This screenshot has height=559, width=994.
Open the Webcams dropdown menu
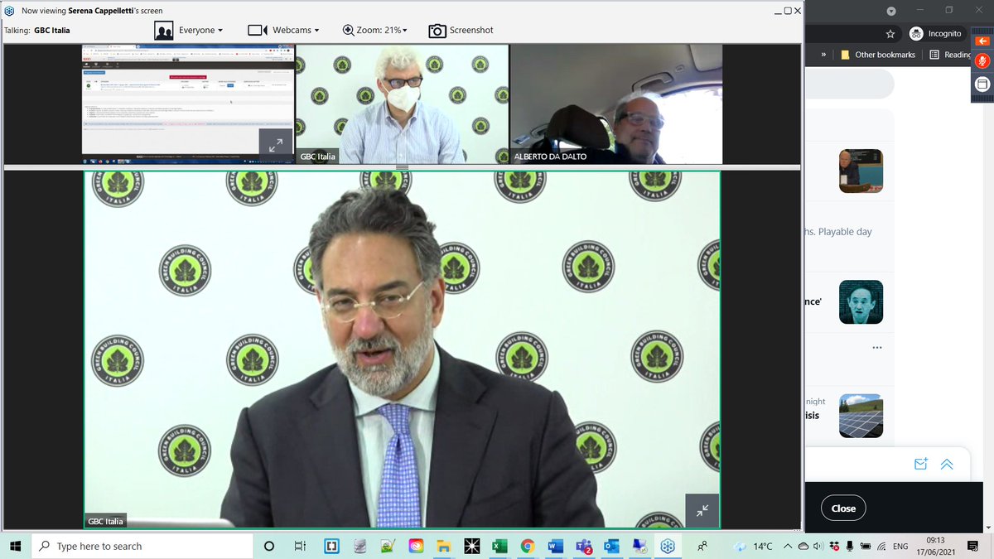click(296, 30)
